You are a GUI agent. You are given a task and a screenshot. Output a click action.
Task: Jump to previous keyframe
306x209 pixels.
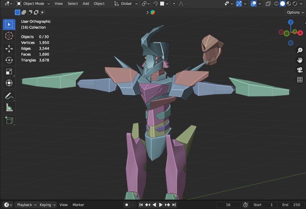coord(148,205)
